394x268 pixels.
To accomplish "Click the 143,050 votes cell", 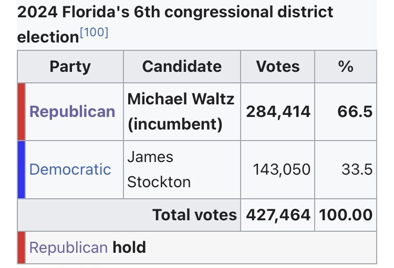I will tap(282, 169).
